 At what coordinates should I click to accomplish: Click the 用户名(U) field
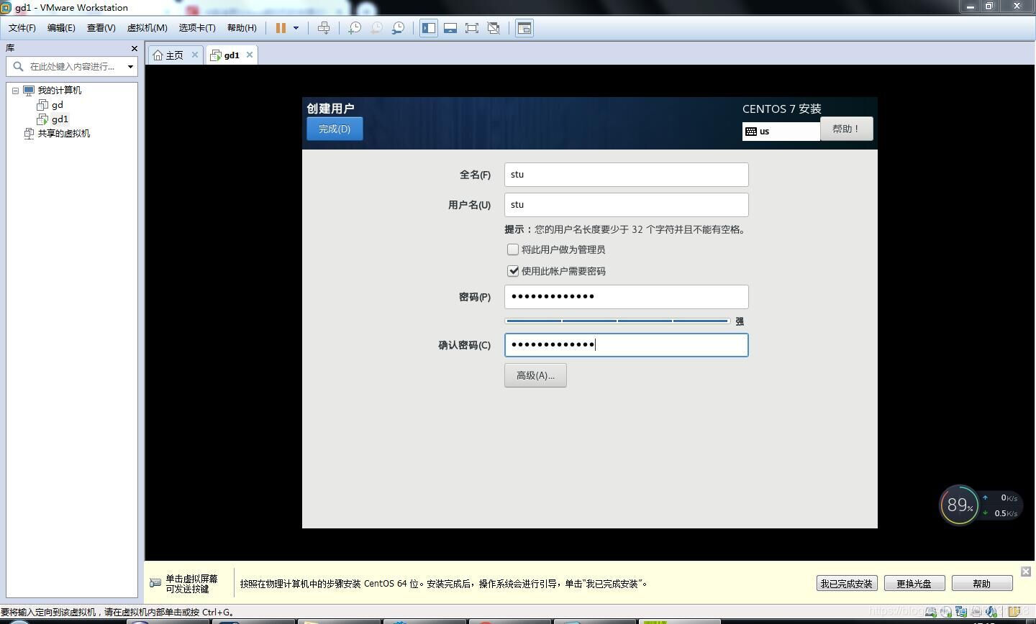626,205
